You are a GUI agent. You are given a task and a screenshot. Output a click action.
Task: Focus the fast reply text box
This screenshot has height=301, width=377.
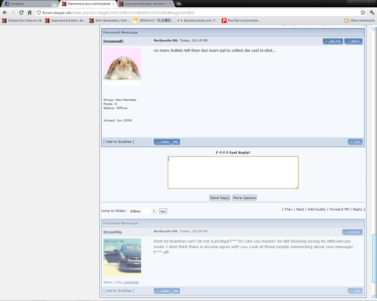[x=233, y=172]
